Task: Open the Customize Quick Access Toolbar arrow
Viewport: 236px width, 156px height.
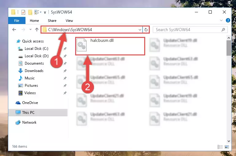Action: [x=45, y=12]
